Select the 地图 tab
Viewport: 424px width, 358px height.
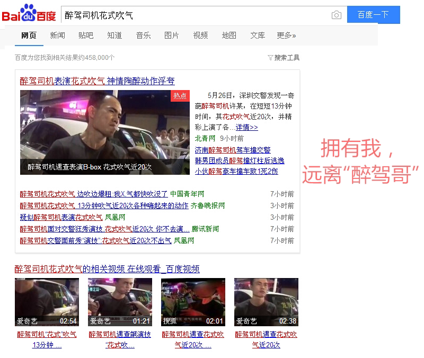click(229, 35)
